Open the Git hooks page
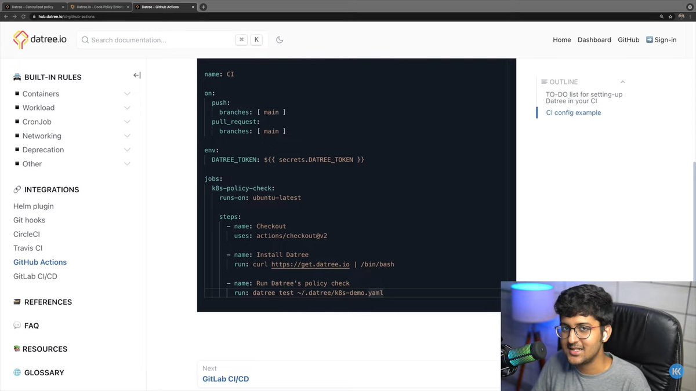 (x=29, y=220)
